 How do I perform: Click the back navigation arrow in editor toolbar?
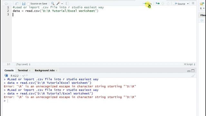(6, 4)
